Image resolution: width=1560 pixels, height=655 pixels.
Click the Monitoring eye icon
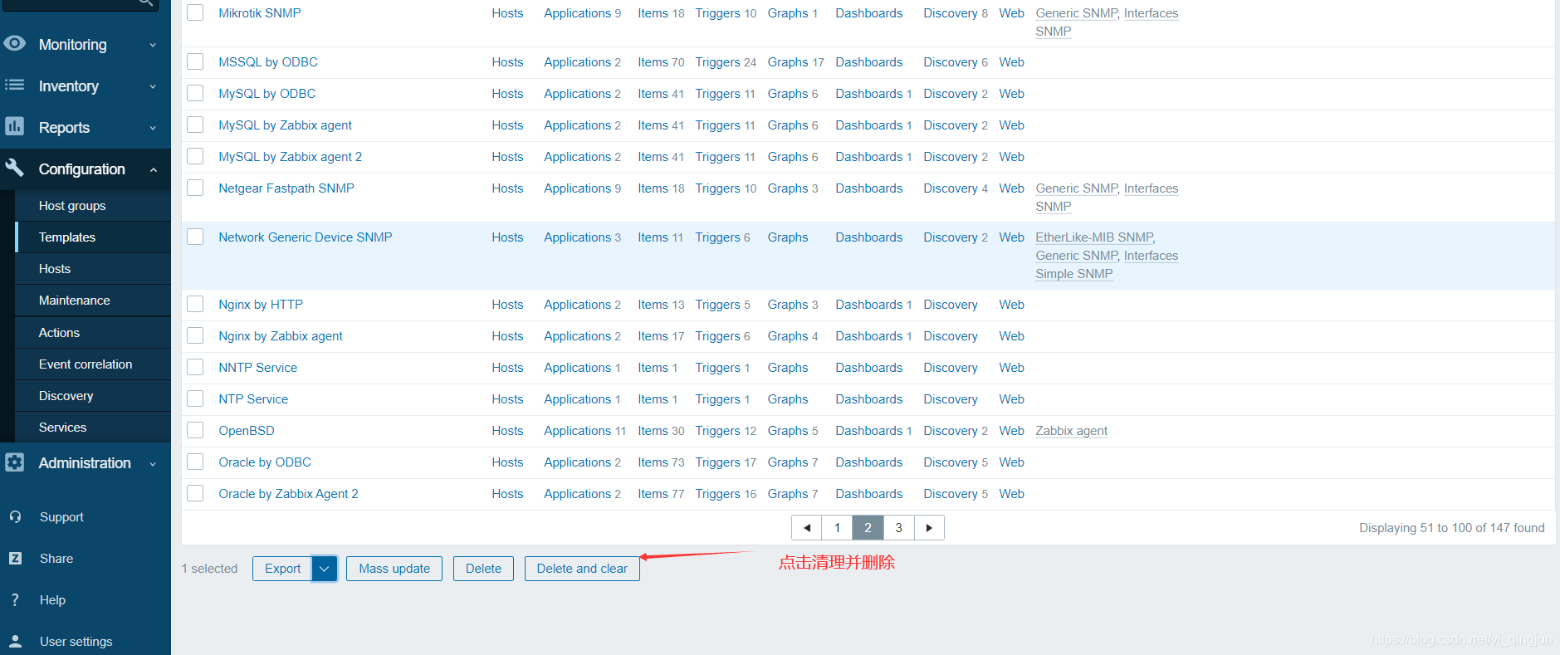click(x=15, y=43)
